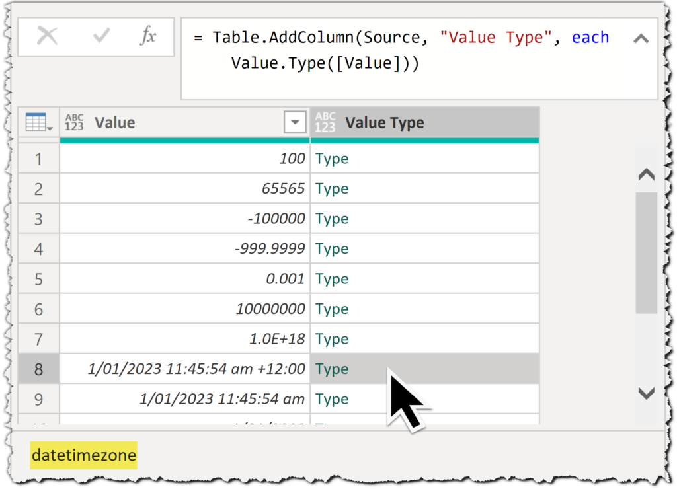677x489 pixels.
Task: Click the datetimezone preview text
Action: (x=84, y=455)
